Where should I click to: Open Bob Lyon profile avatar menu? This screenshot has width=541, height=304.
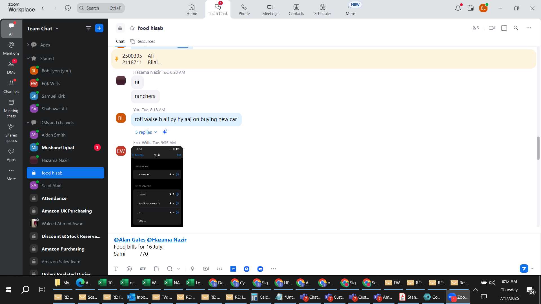pyautogui.click(x=483, y=8)
